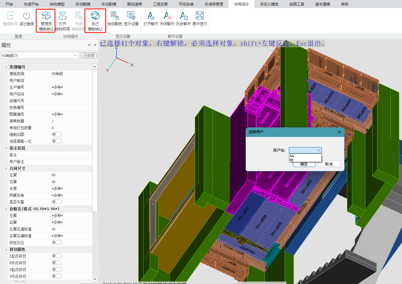Switch to the 手动配模 tab
The height and width of the screenshot is (284, 402).
109,4
